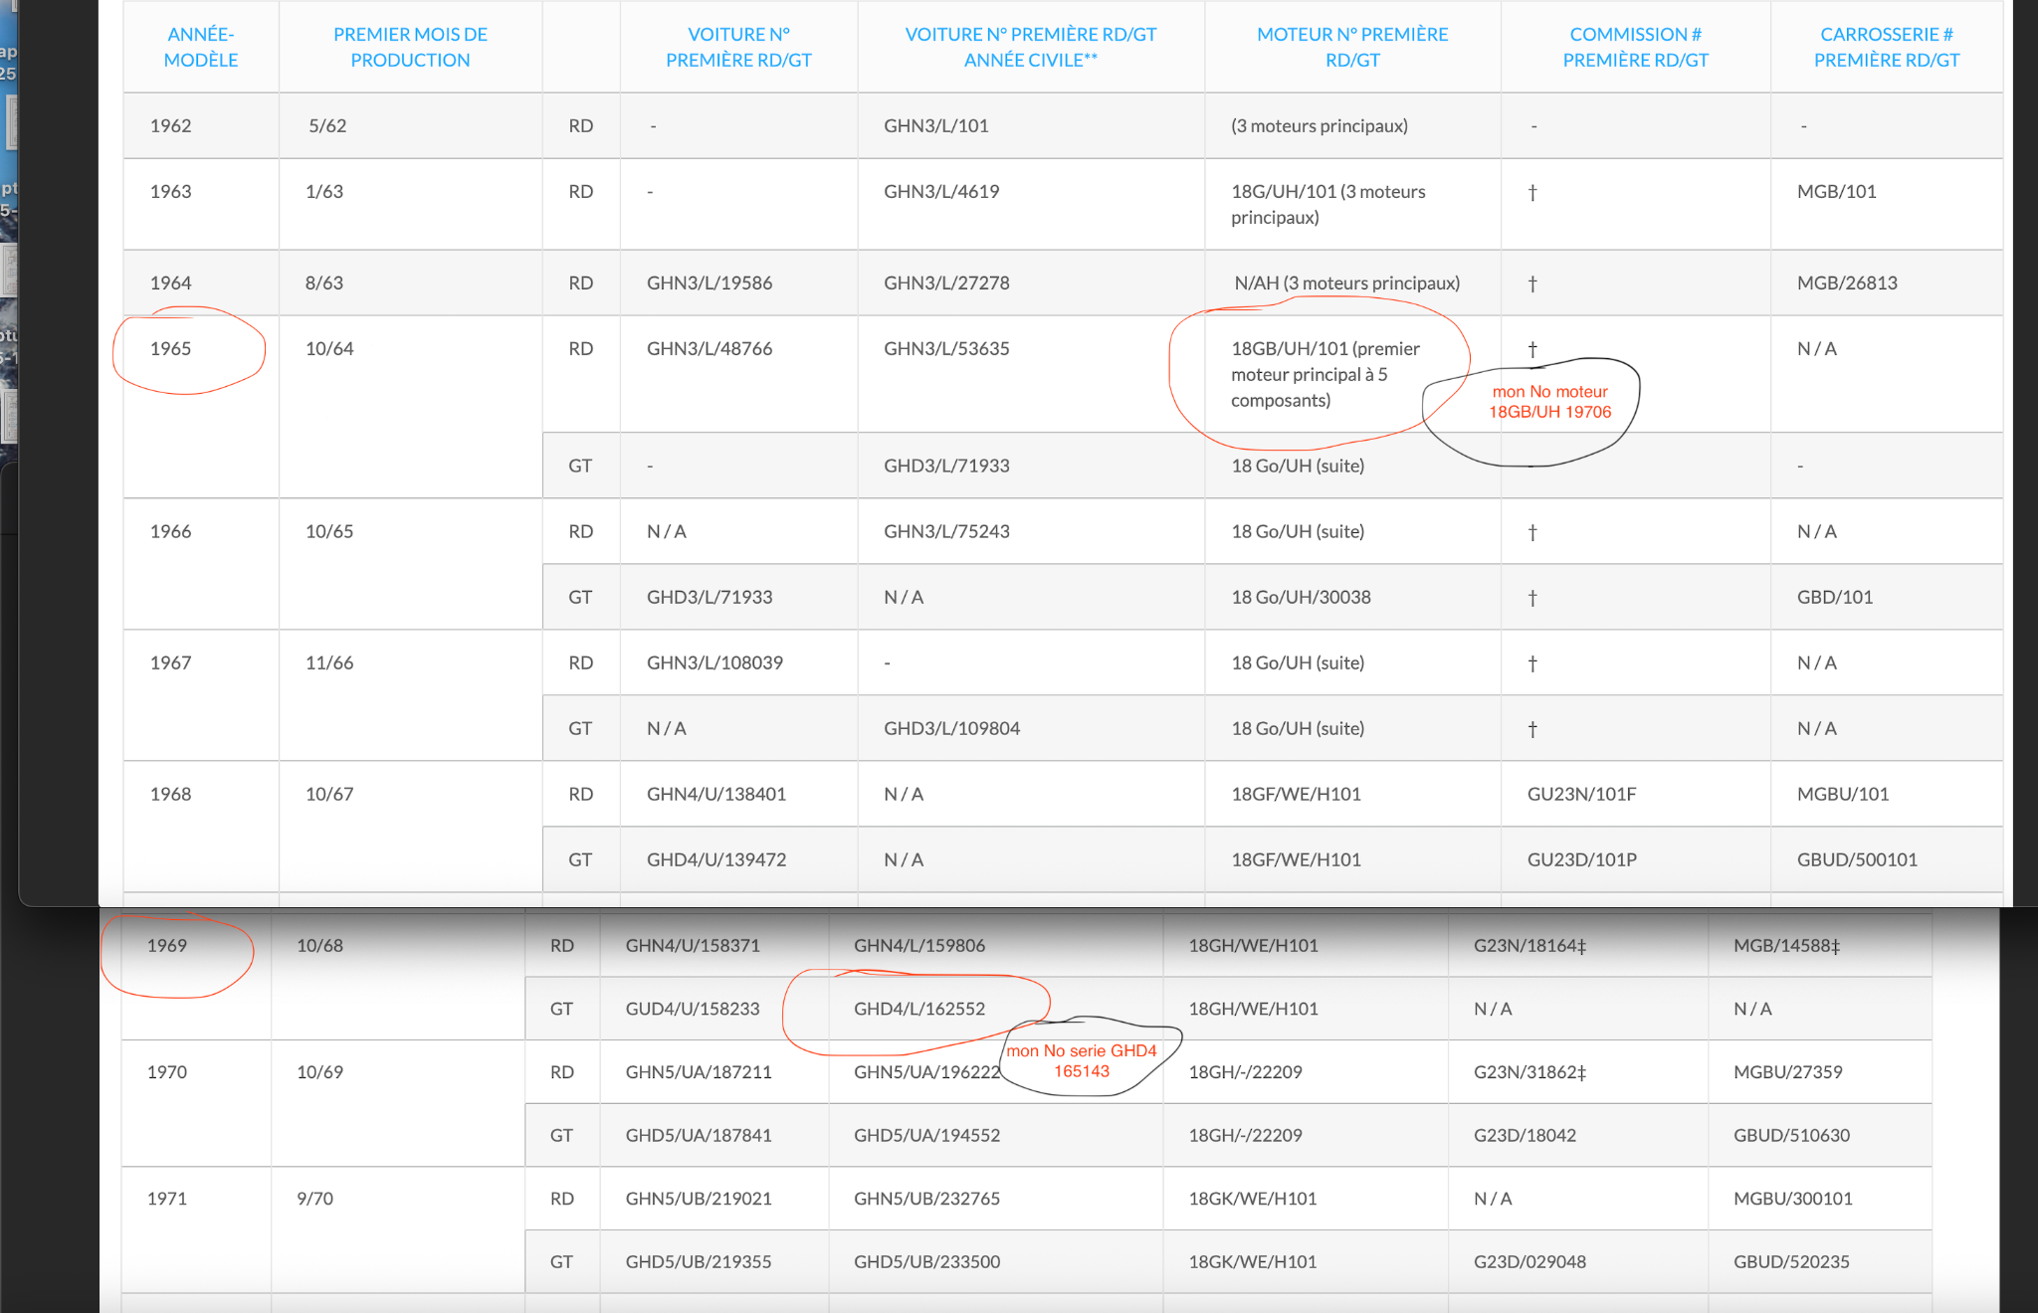Click the 'mon No moteur 18GB/UH 19706' annotation

[1549, 402]
